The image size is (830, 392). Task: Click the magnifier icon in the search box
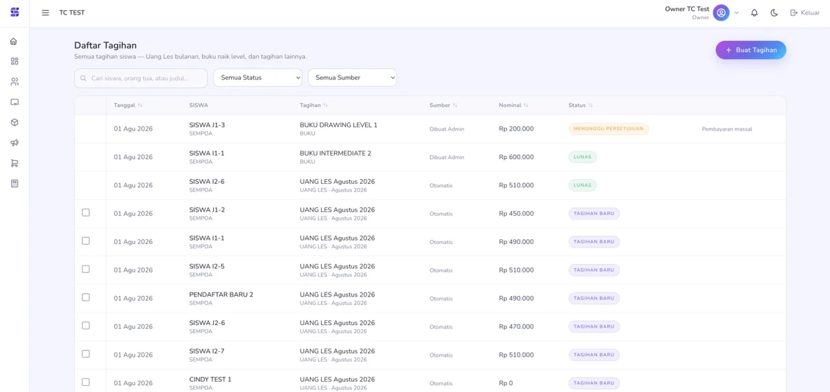(84, 78)
